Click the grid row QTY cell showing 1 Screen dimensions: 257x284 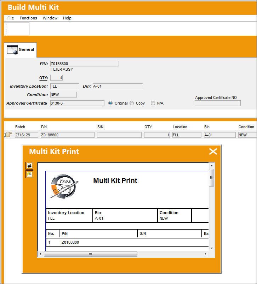(x=157, y=135)
